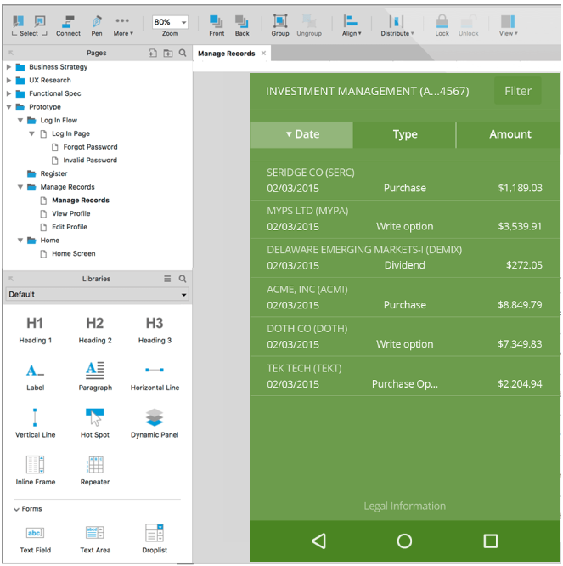Image resolution: width=563 pixels, height=566 pixels.
Task: Click the search icon in Libraries panel
Action: click(x=183, y=279)
